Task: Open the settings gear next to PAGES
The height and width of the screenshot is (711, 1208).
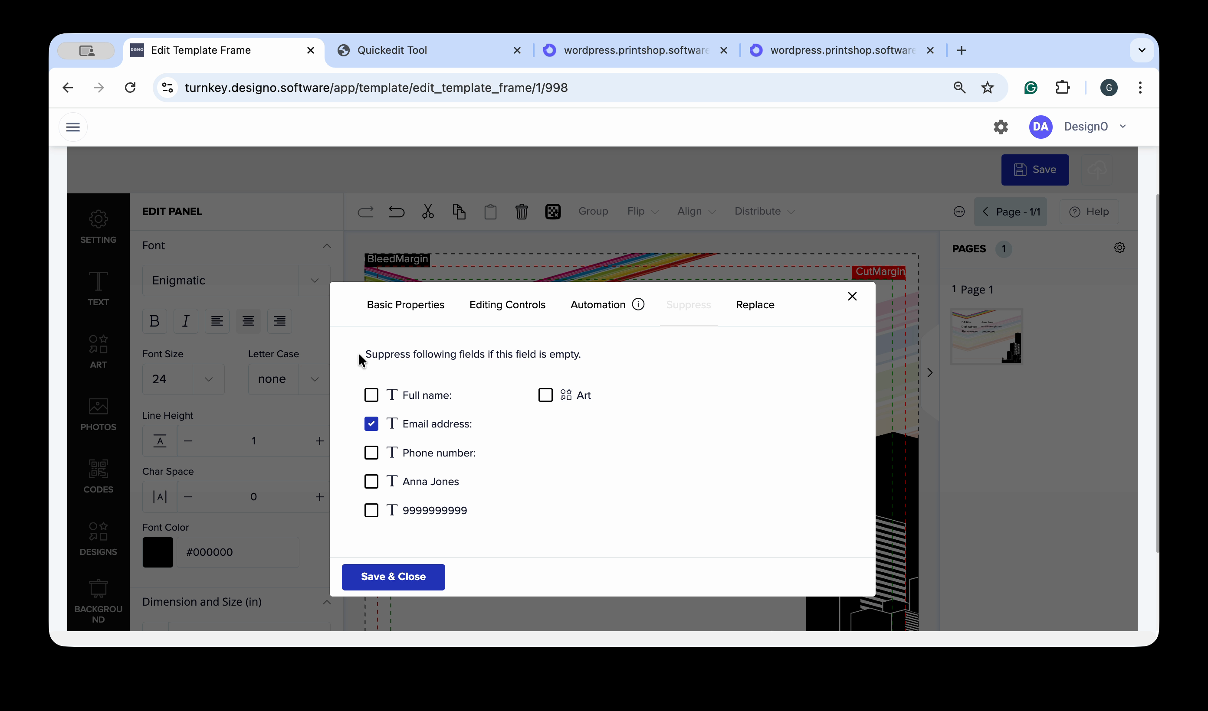Action: 1119,248
